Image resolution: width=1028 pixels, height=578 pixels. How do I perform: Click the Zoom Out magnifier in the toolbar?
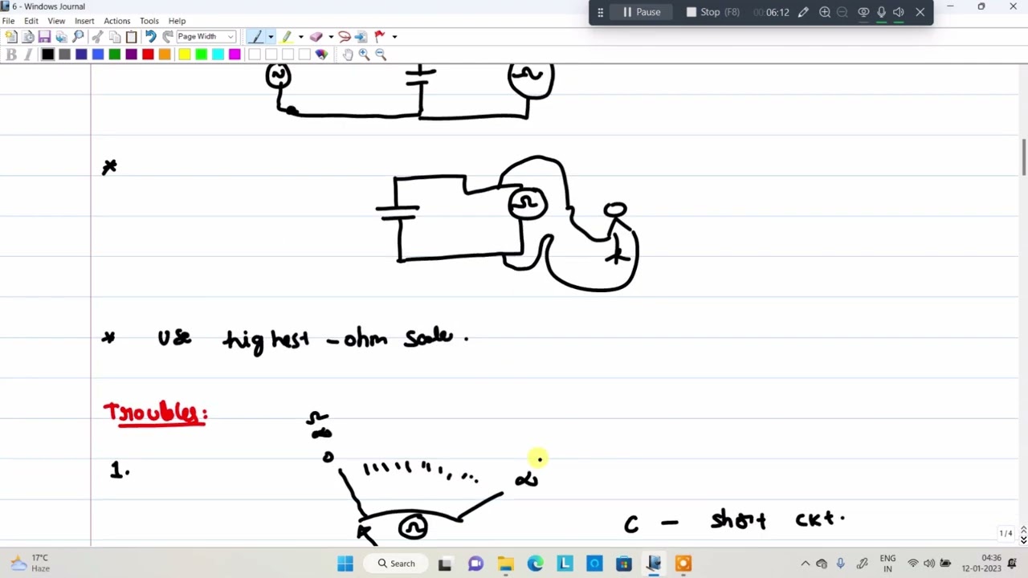pos(381,55)
